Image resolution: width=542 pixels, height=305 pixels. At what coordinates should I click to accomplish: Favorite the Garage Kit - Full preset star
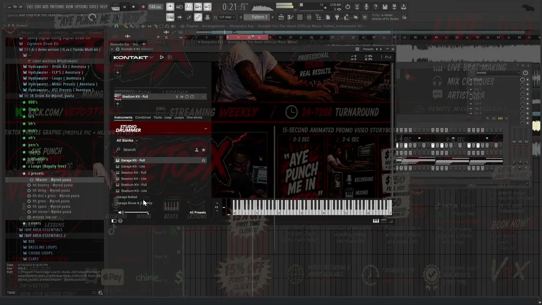coord(203,160)
